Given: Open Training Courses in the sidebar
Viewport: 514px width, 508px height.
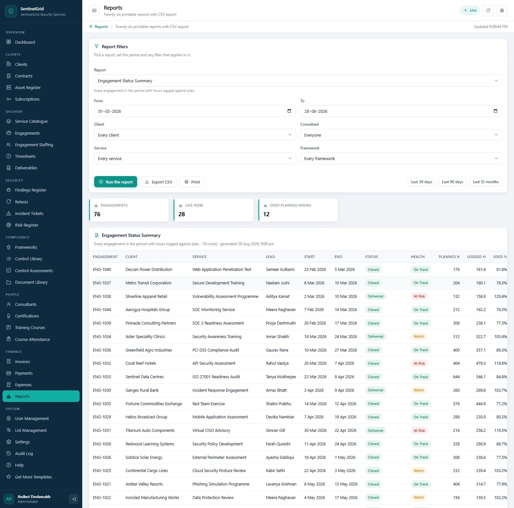Looking at the screenshot, I should pyautogui.click(x=41, y=327).
